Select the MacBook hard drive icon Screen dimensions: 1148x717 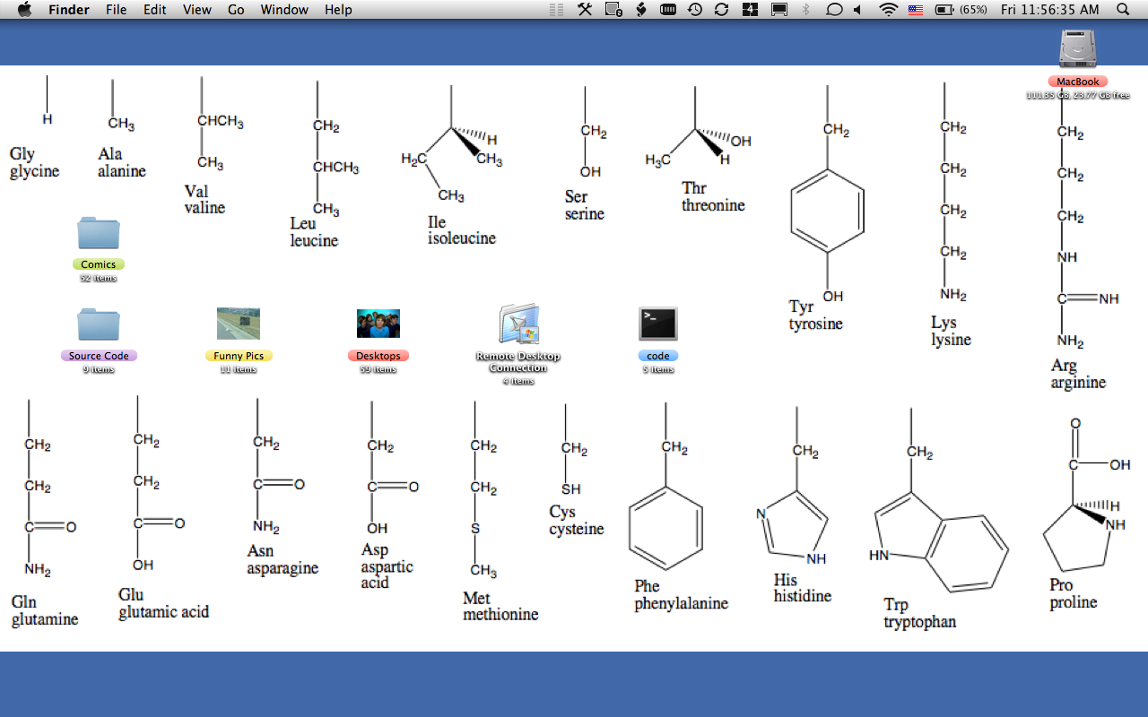click(x=1077, y=48)
